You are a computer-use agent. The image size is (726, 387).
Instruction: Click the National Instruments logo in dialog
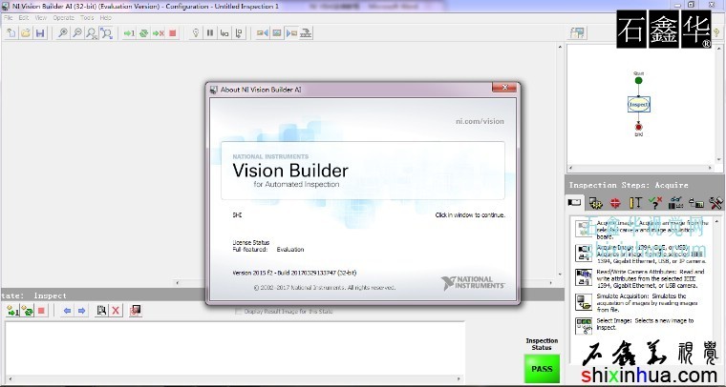tap(473, 283)
